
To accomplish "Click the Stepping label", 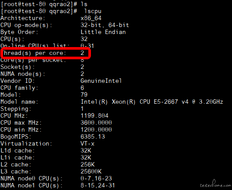I will [x=16, y=109].
